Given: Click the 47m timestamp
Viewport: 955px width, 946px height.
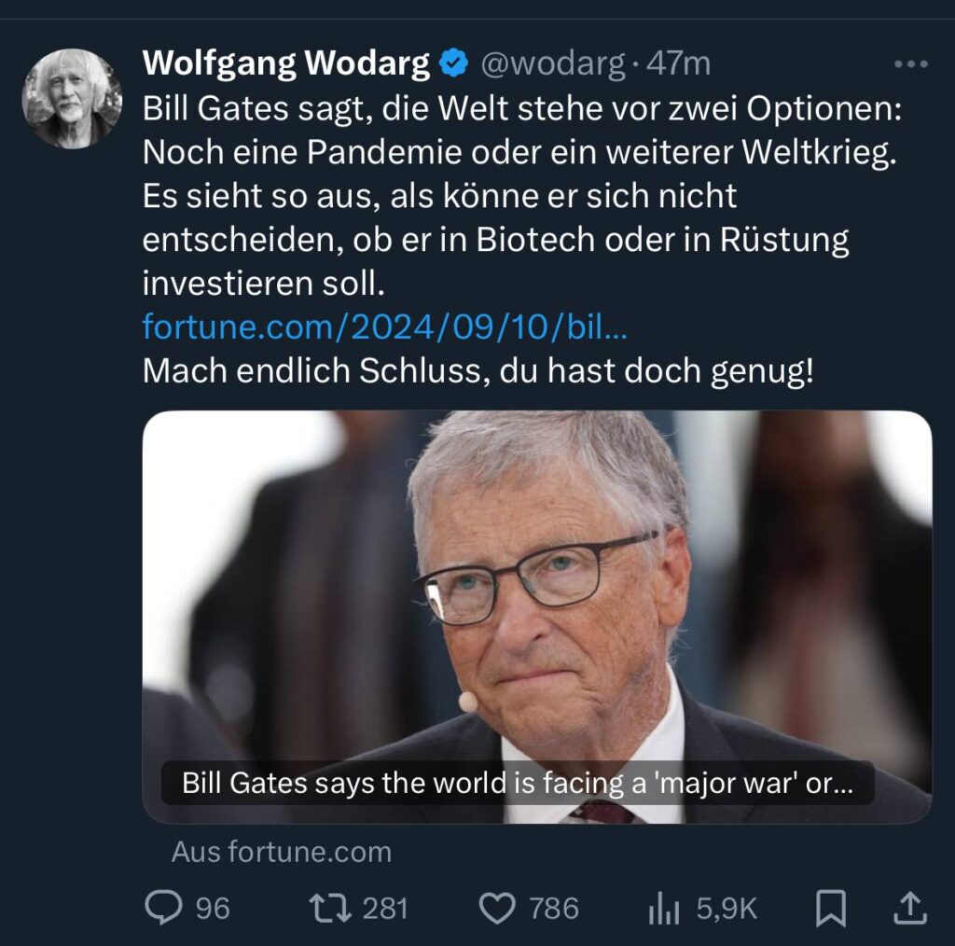Looking at the screenshot, I should click(x=679, y=63).
